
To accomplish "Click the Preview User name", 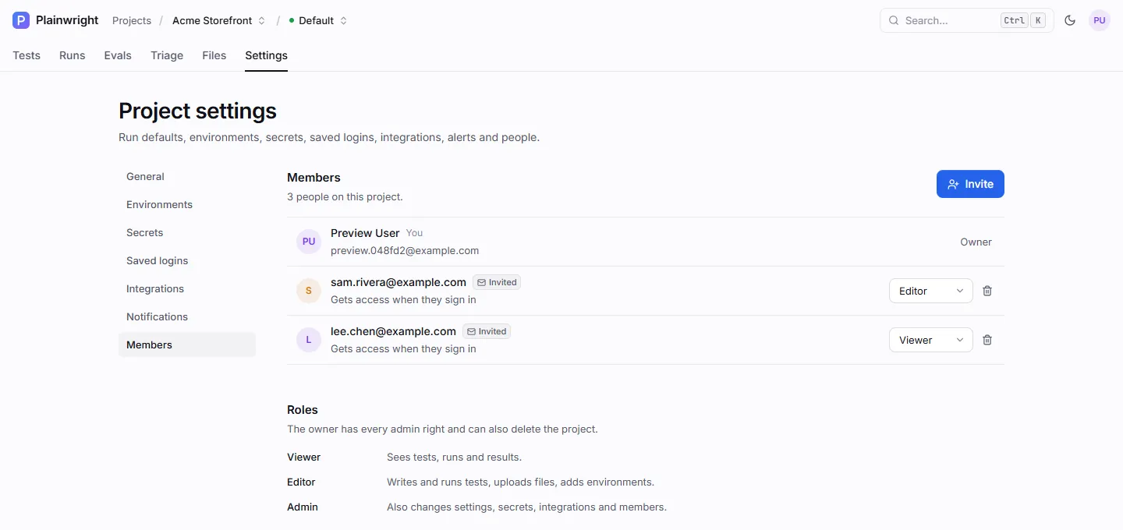I will pos(365,233).
